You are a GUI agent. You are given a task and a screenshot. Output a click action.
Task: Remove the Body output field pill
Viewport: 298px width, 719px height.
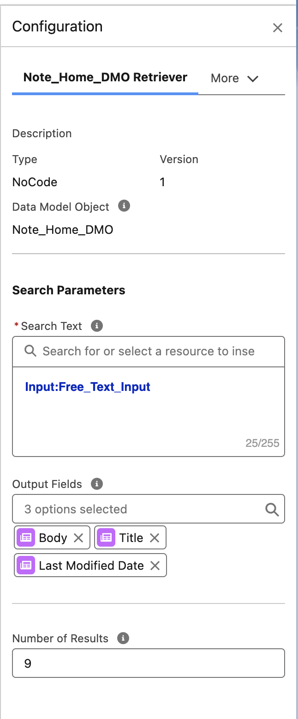pos(78,538)
